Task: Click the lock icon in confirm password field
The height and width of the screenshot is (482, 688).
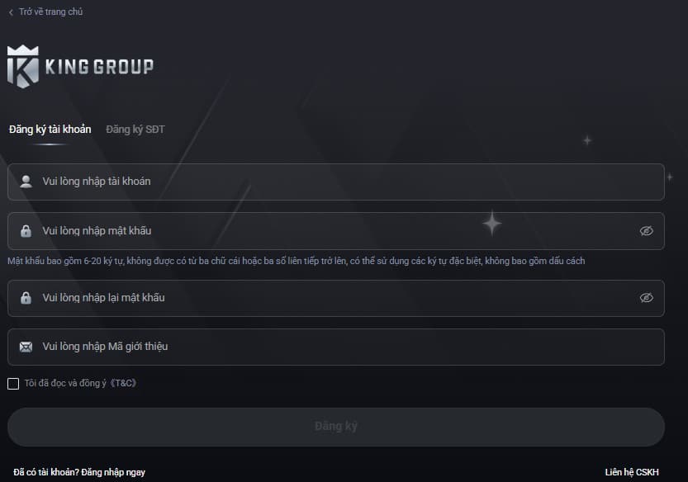Action: pyautogui.click(x=26, y=298)
